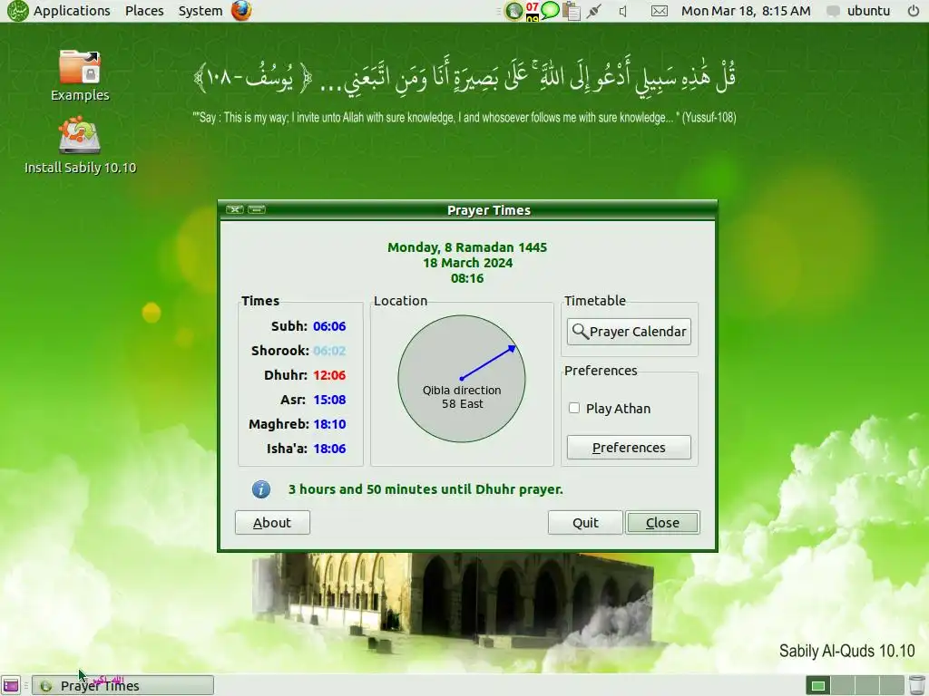
Task: Open the clipboard manager tray icon
Action: [x=572, y=11]
